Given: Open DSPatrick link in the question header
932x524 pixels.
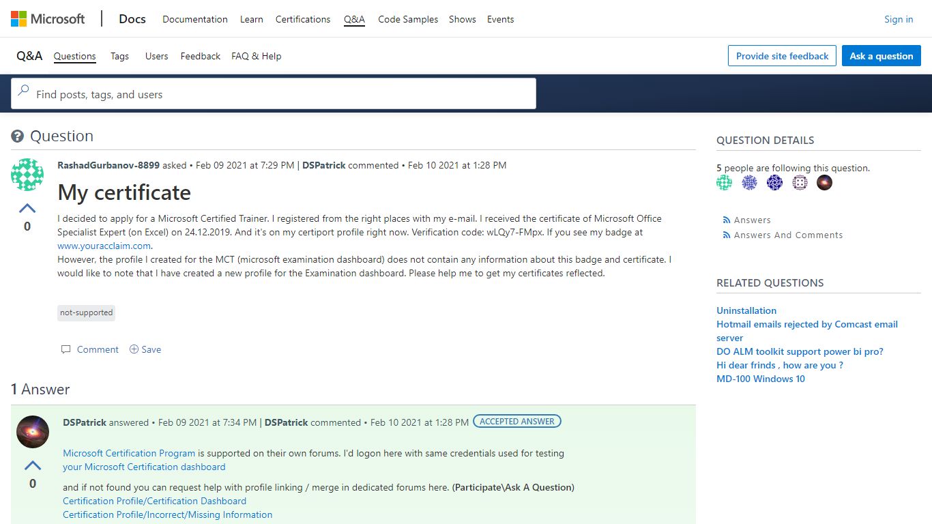Looking at the screenshot, I should [324, 165].
